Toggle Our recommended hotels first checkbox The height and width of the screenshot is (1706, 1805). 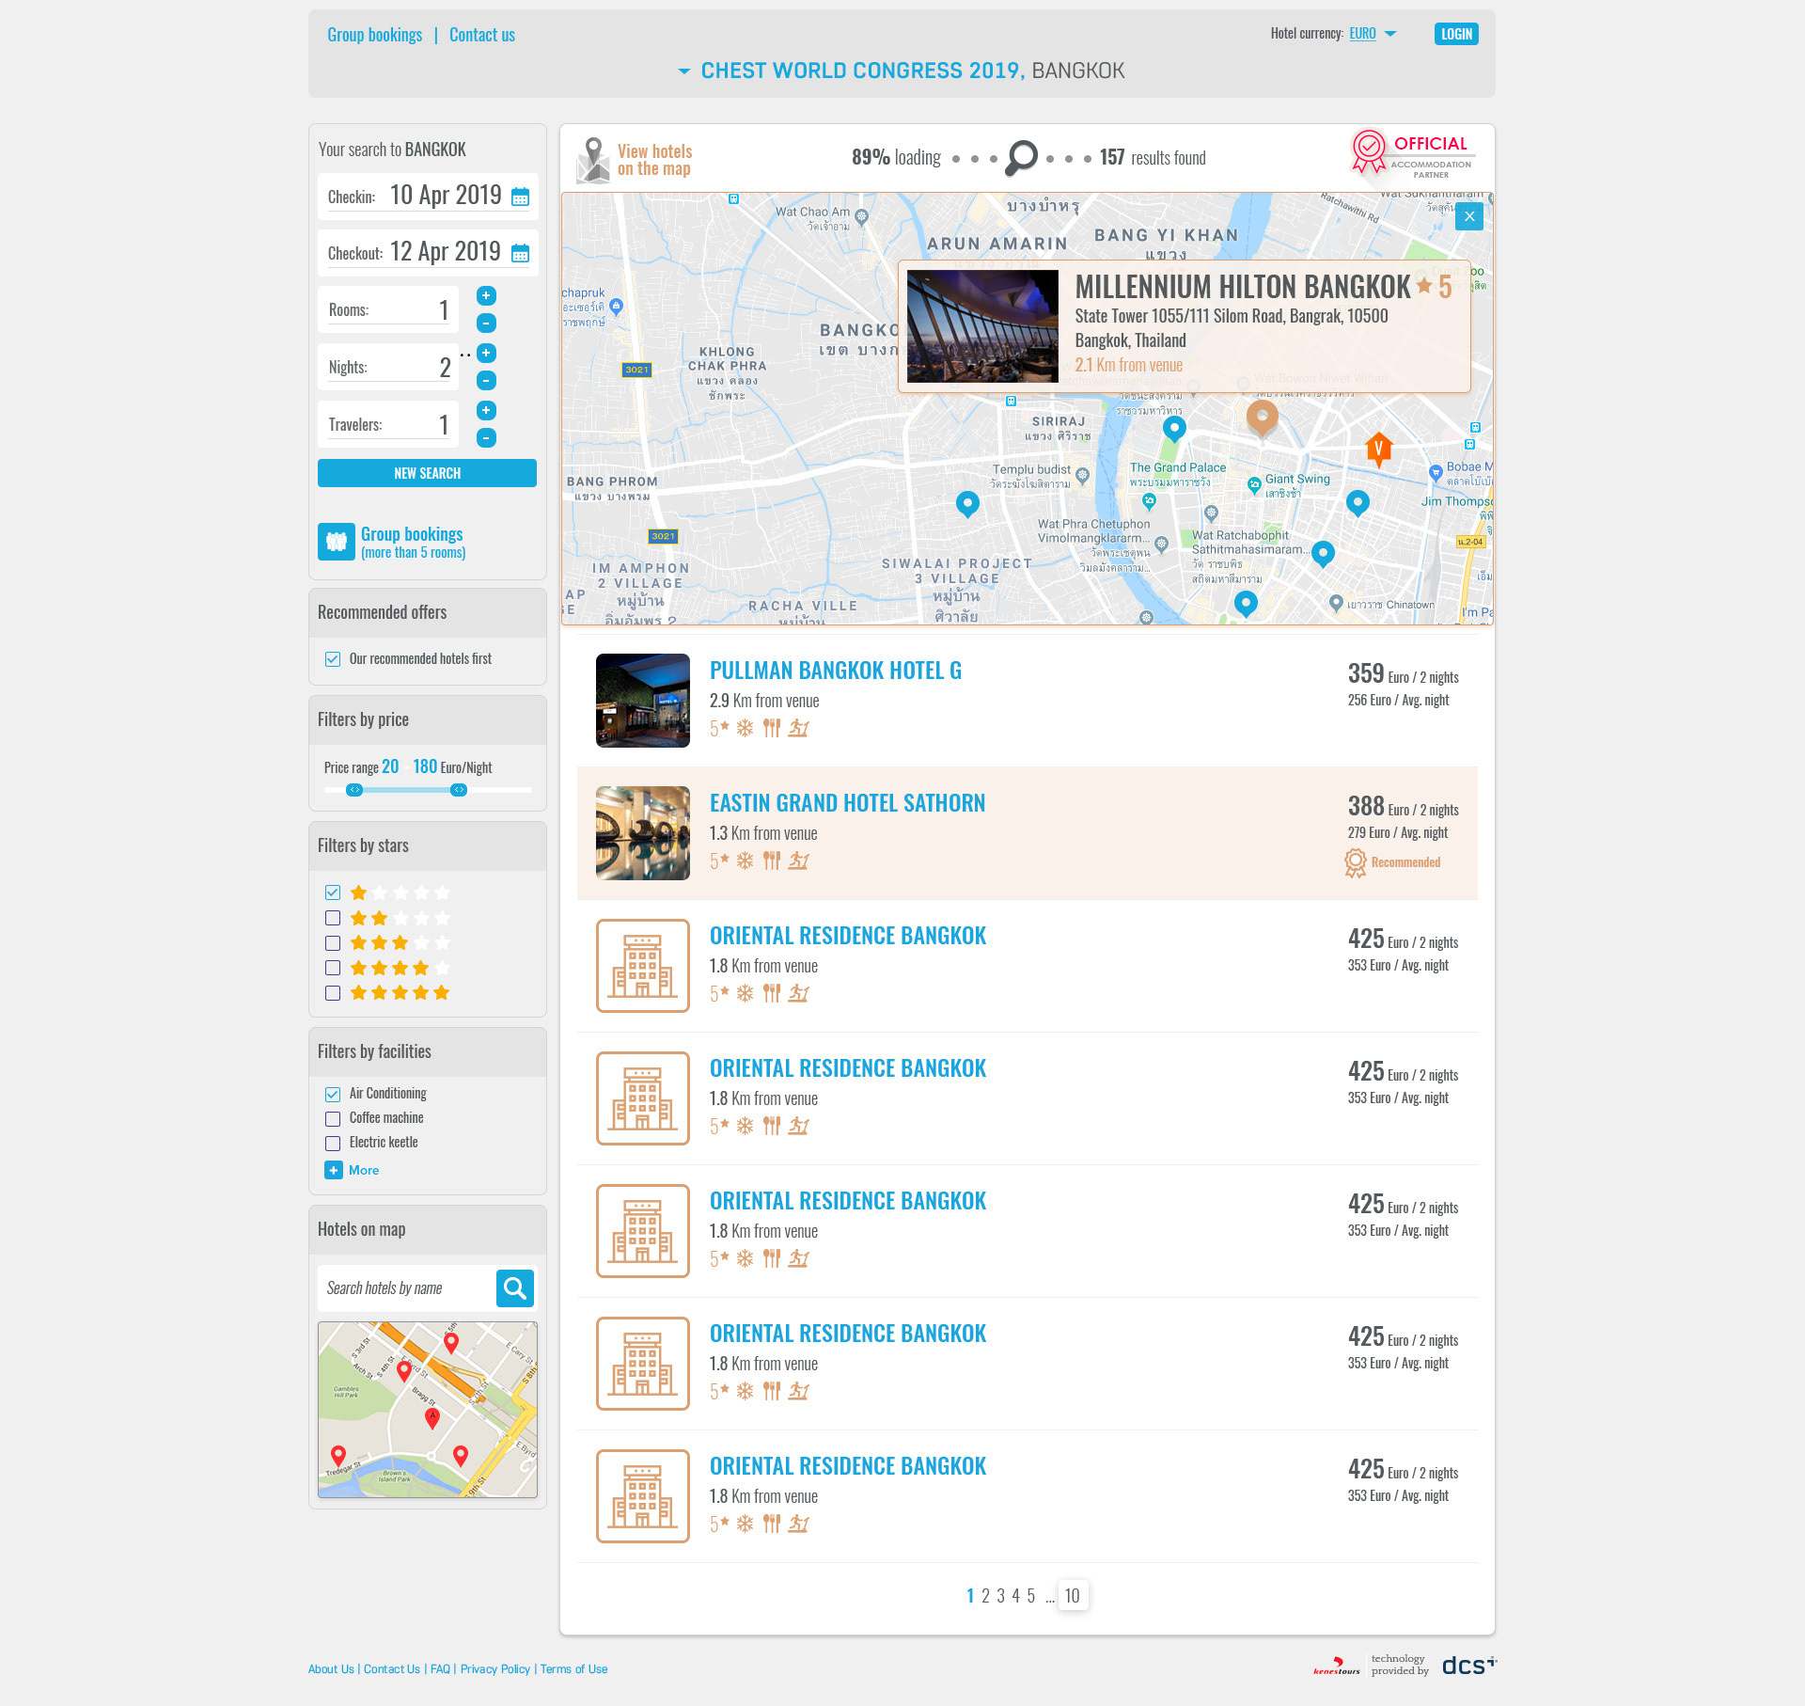click(x=333, y=659)
